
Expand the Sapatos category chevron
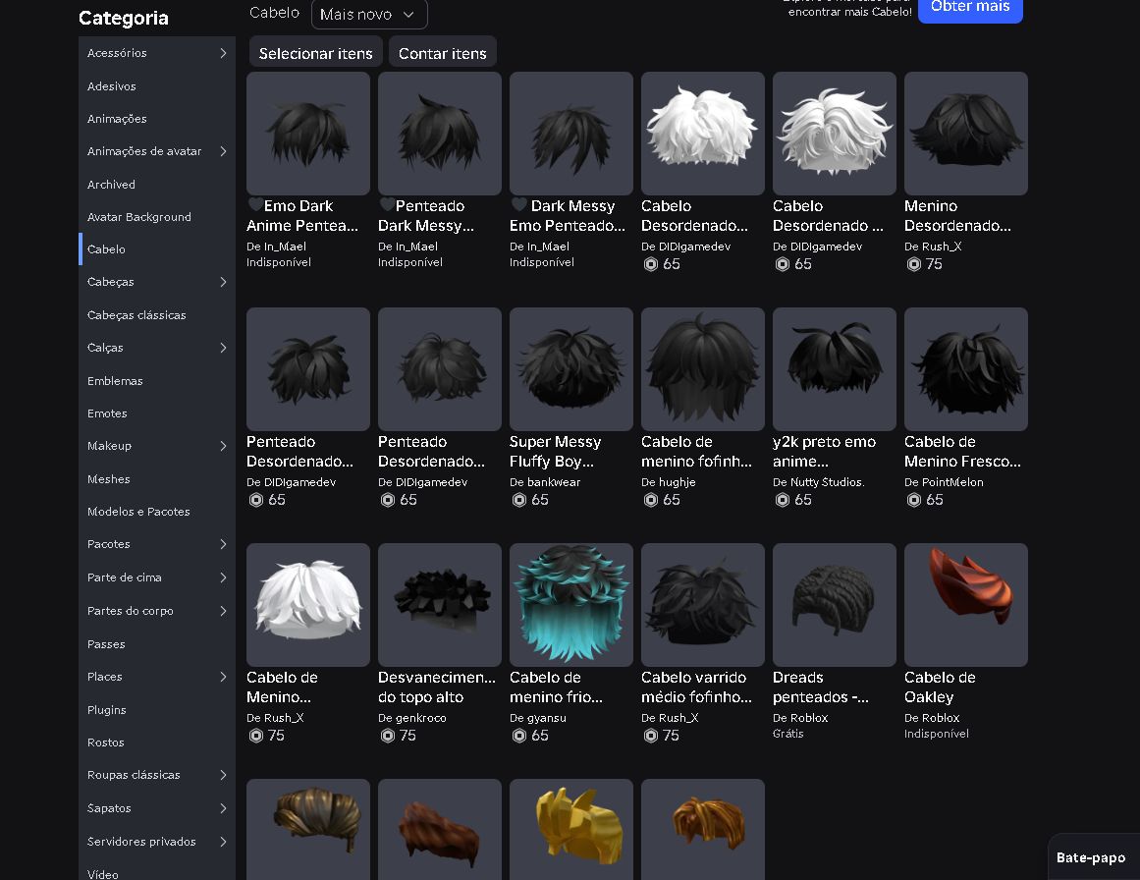point(223,808)
